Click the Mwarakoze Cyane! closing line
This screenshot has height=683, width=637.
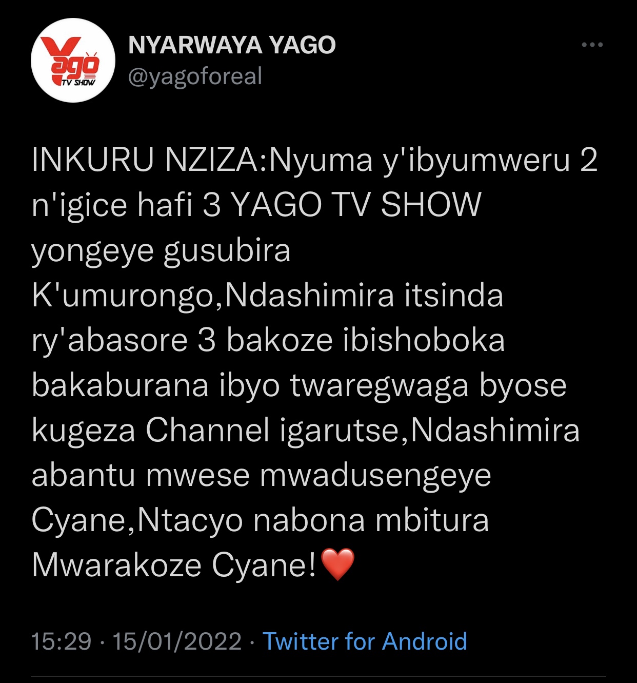174,565
